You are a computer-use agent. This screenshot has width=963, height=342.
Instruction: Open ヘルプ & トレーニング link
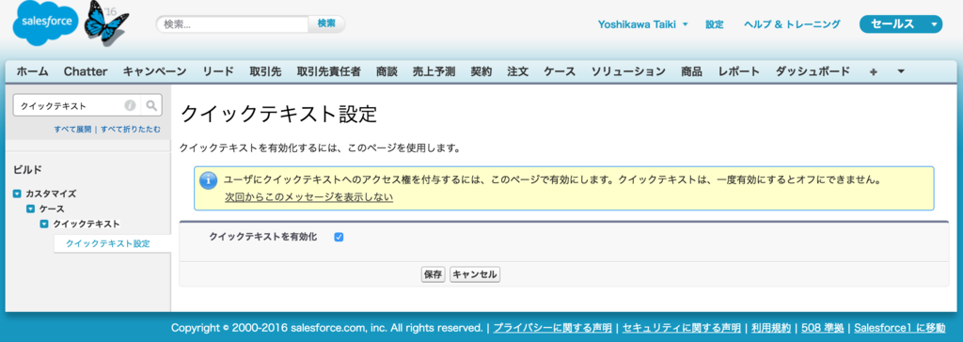click(792, 24)
